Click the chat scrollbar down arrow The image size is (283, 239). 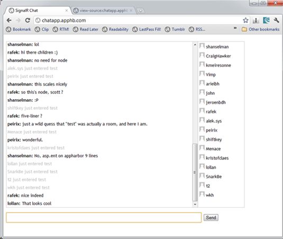click(195, 205)
